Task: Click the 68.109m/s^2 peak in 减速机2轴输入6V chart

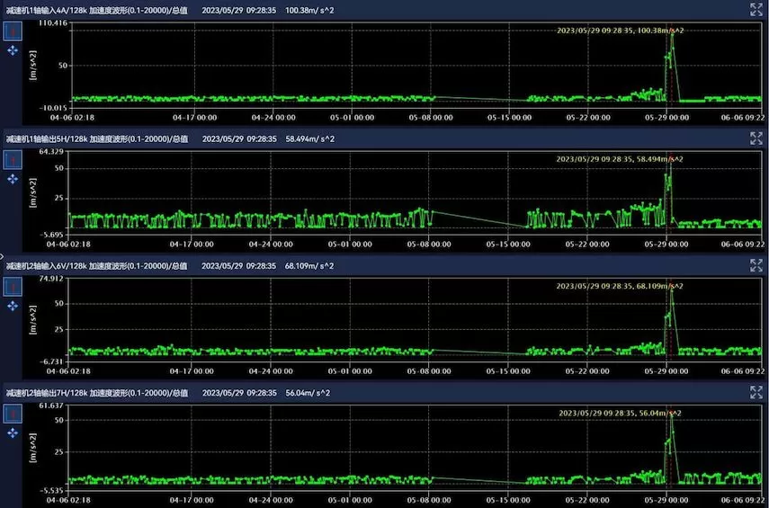Action: tap(671, 290)
